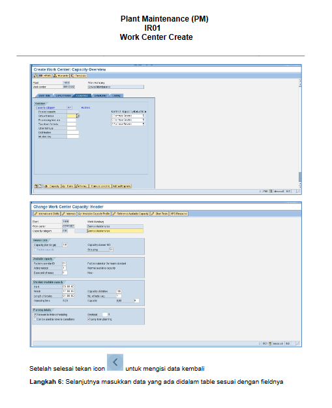Click the Teardown formula input field

click(71, 124)
